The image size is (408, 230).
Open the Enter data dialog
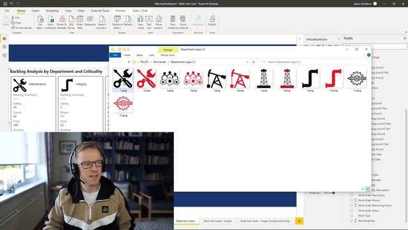pos(80,22)
